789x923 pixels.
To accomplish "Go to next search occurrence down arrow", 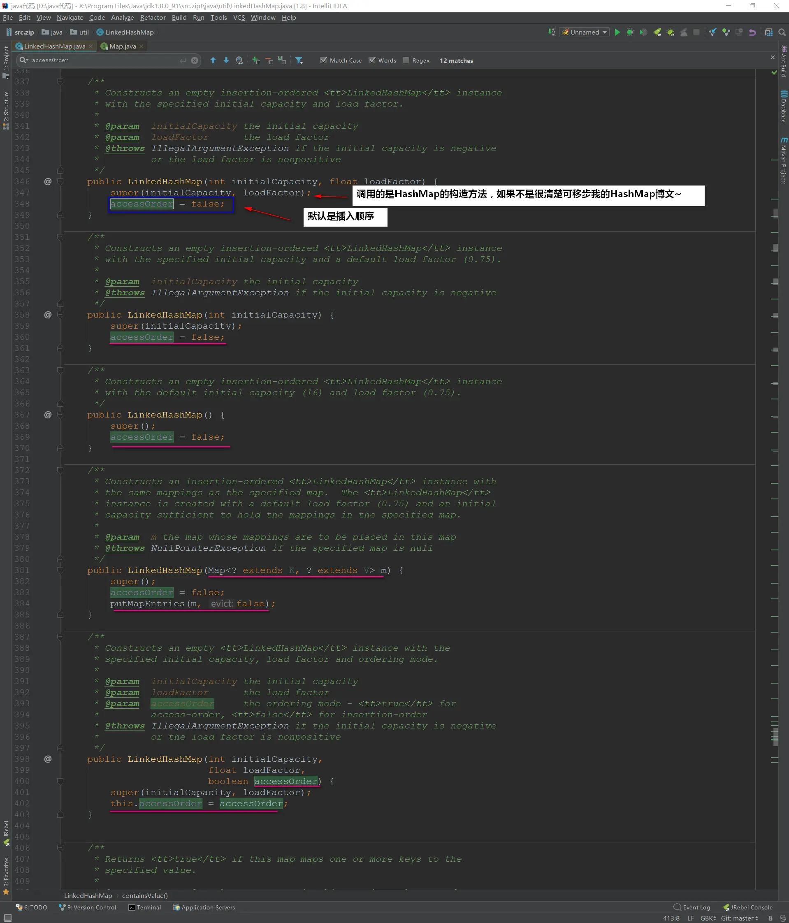I will pyautogui.click(x=226, y=60).
